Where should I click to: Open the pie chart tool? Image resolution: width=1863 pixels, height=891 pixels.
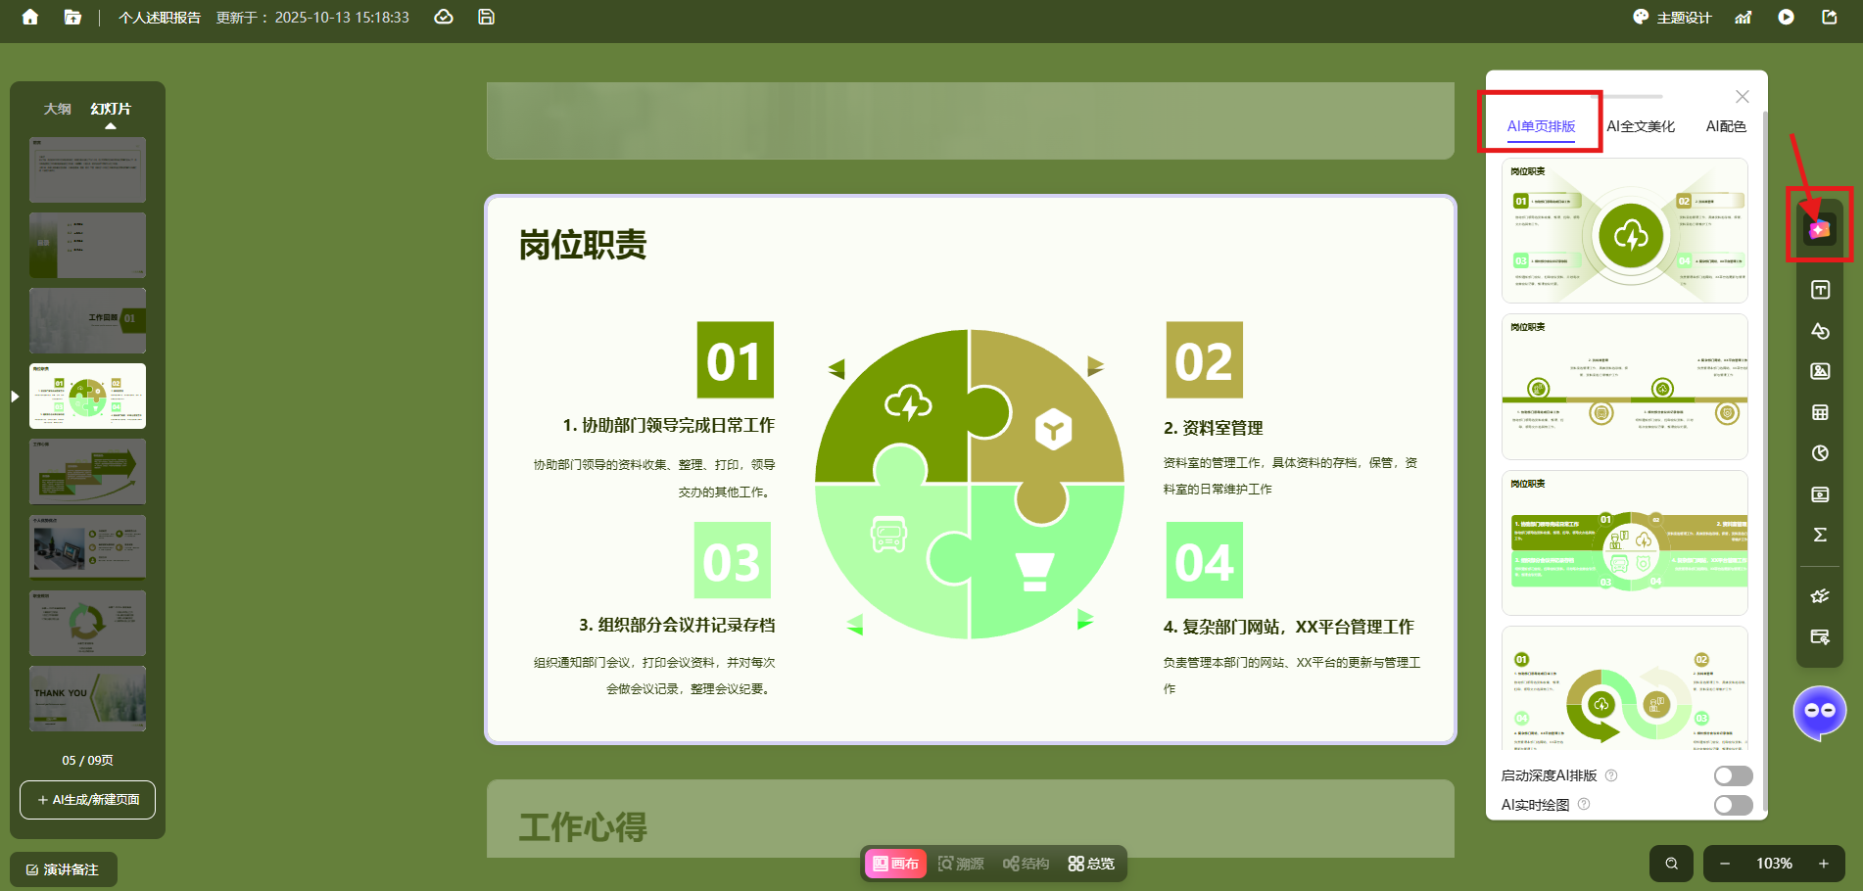[1820, 453]
